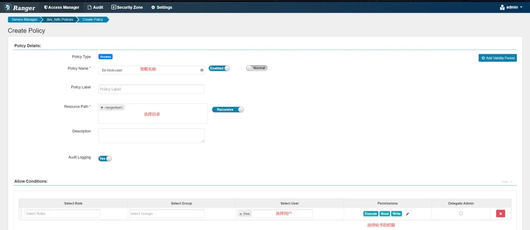Open the Security Zone menu
530x230 pixels.
[127, 7]
